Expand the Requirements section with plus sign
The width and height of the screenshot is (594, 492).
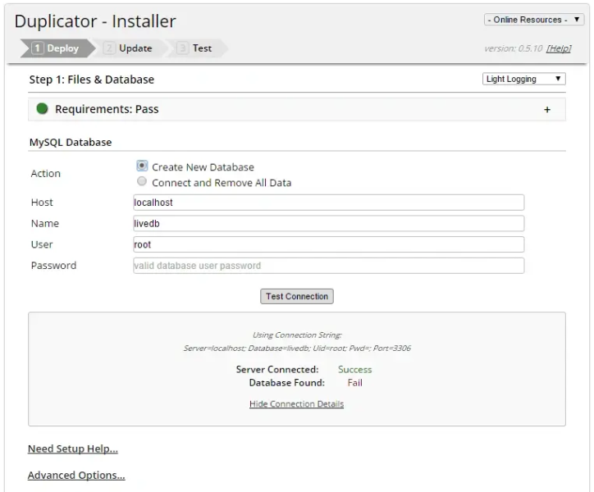pos(547,109)
